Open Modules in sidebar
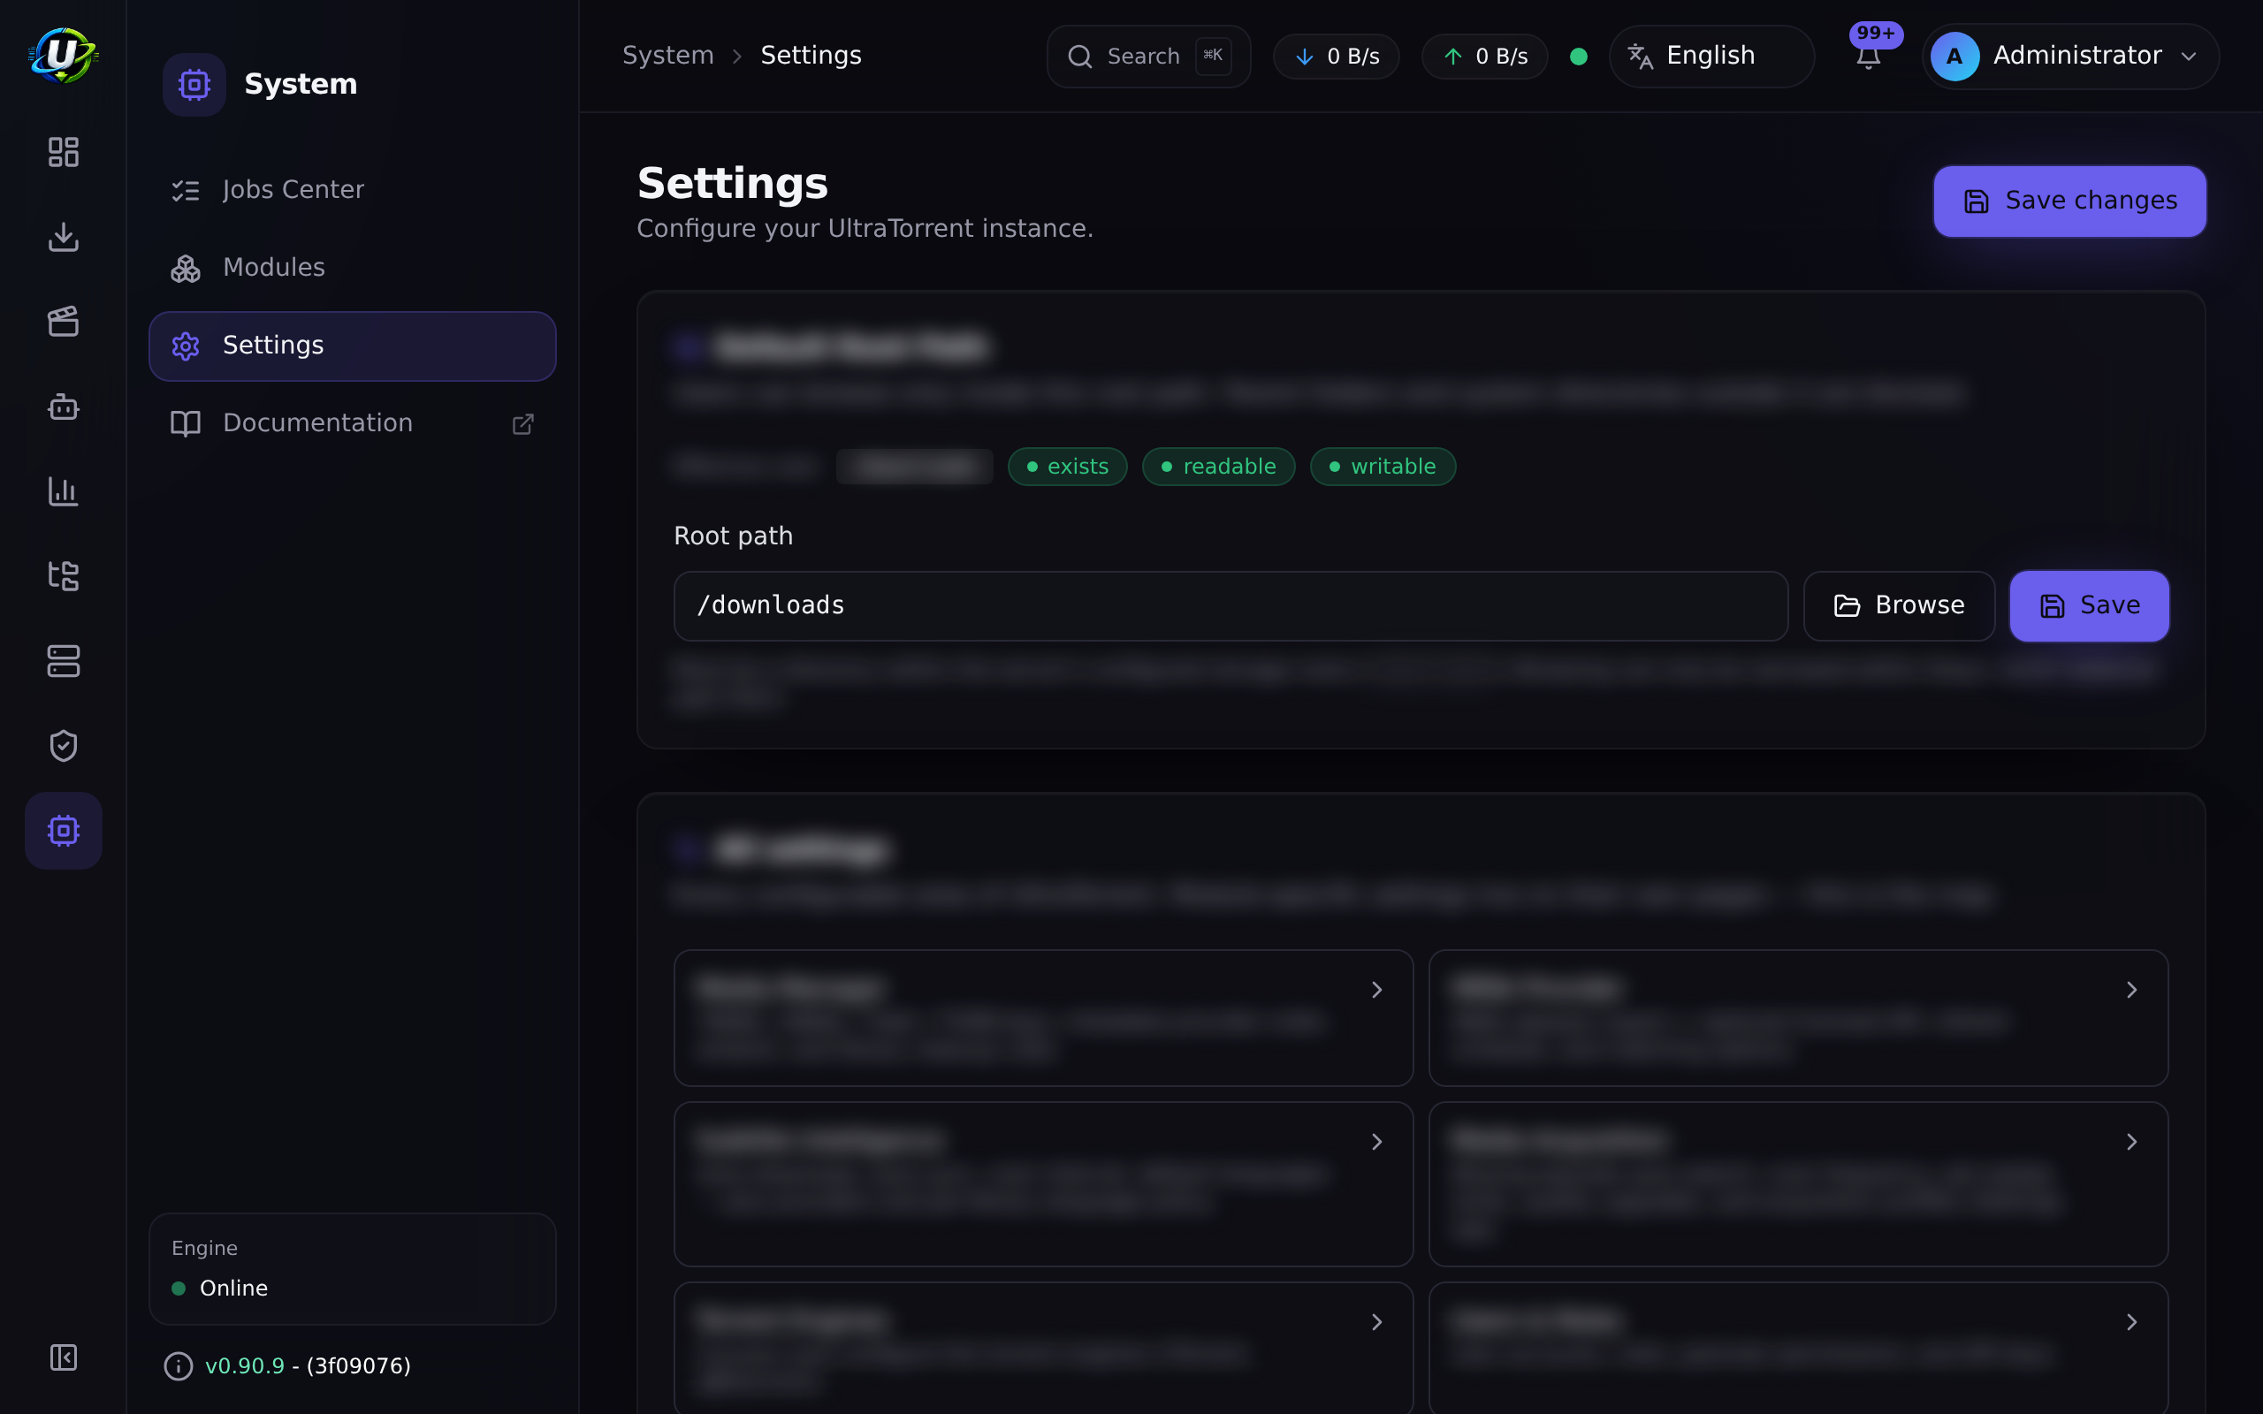 click(353, 269)
